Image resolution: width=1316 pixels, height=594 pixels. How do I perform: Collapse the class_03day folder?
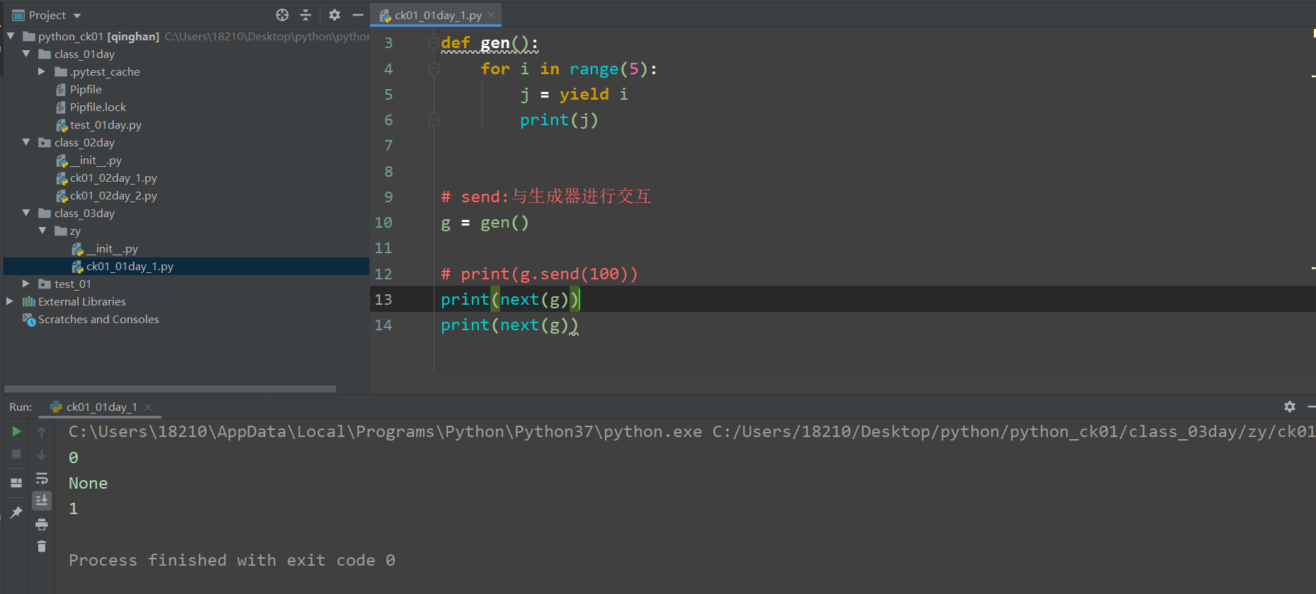[x=26, y=213]
